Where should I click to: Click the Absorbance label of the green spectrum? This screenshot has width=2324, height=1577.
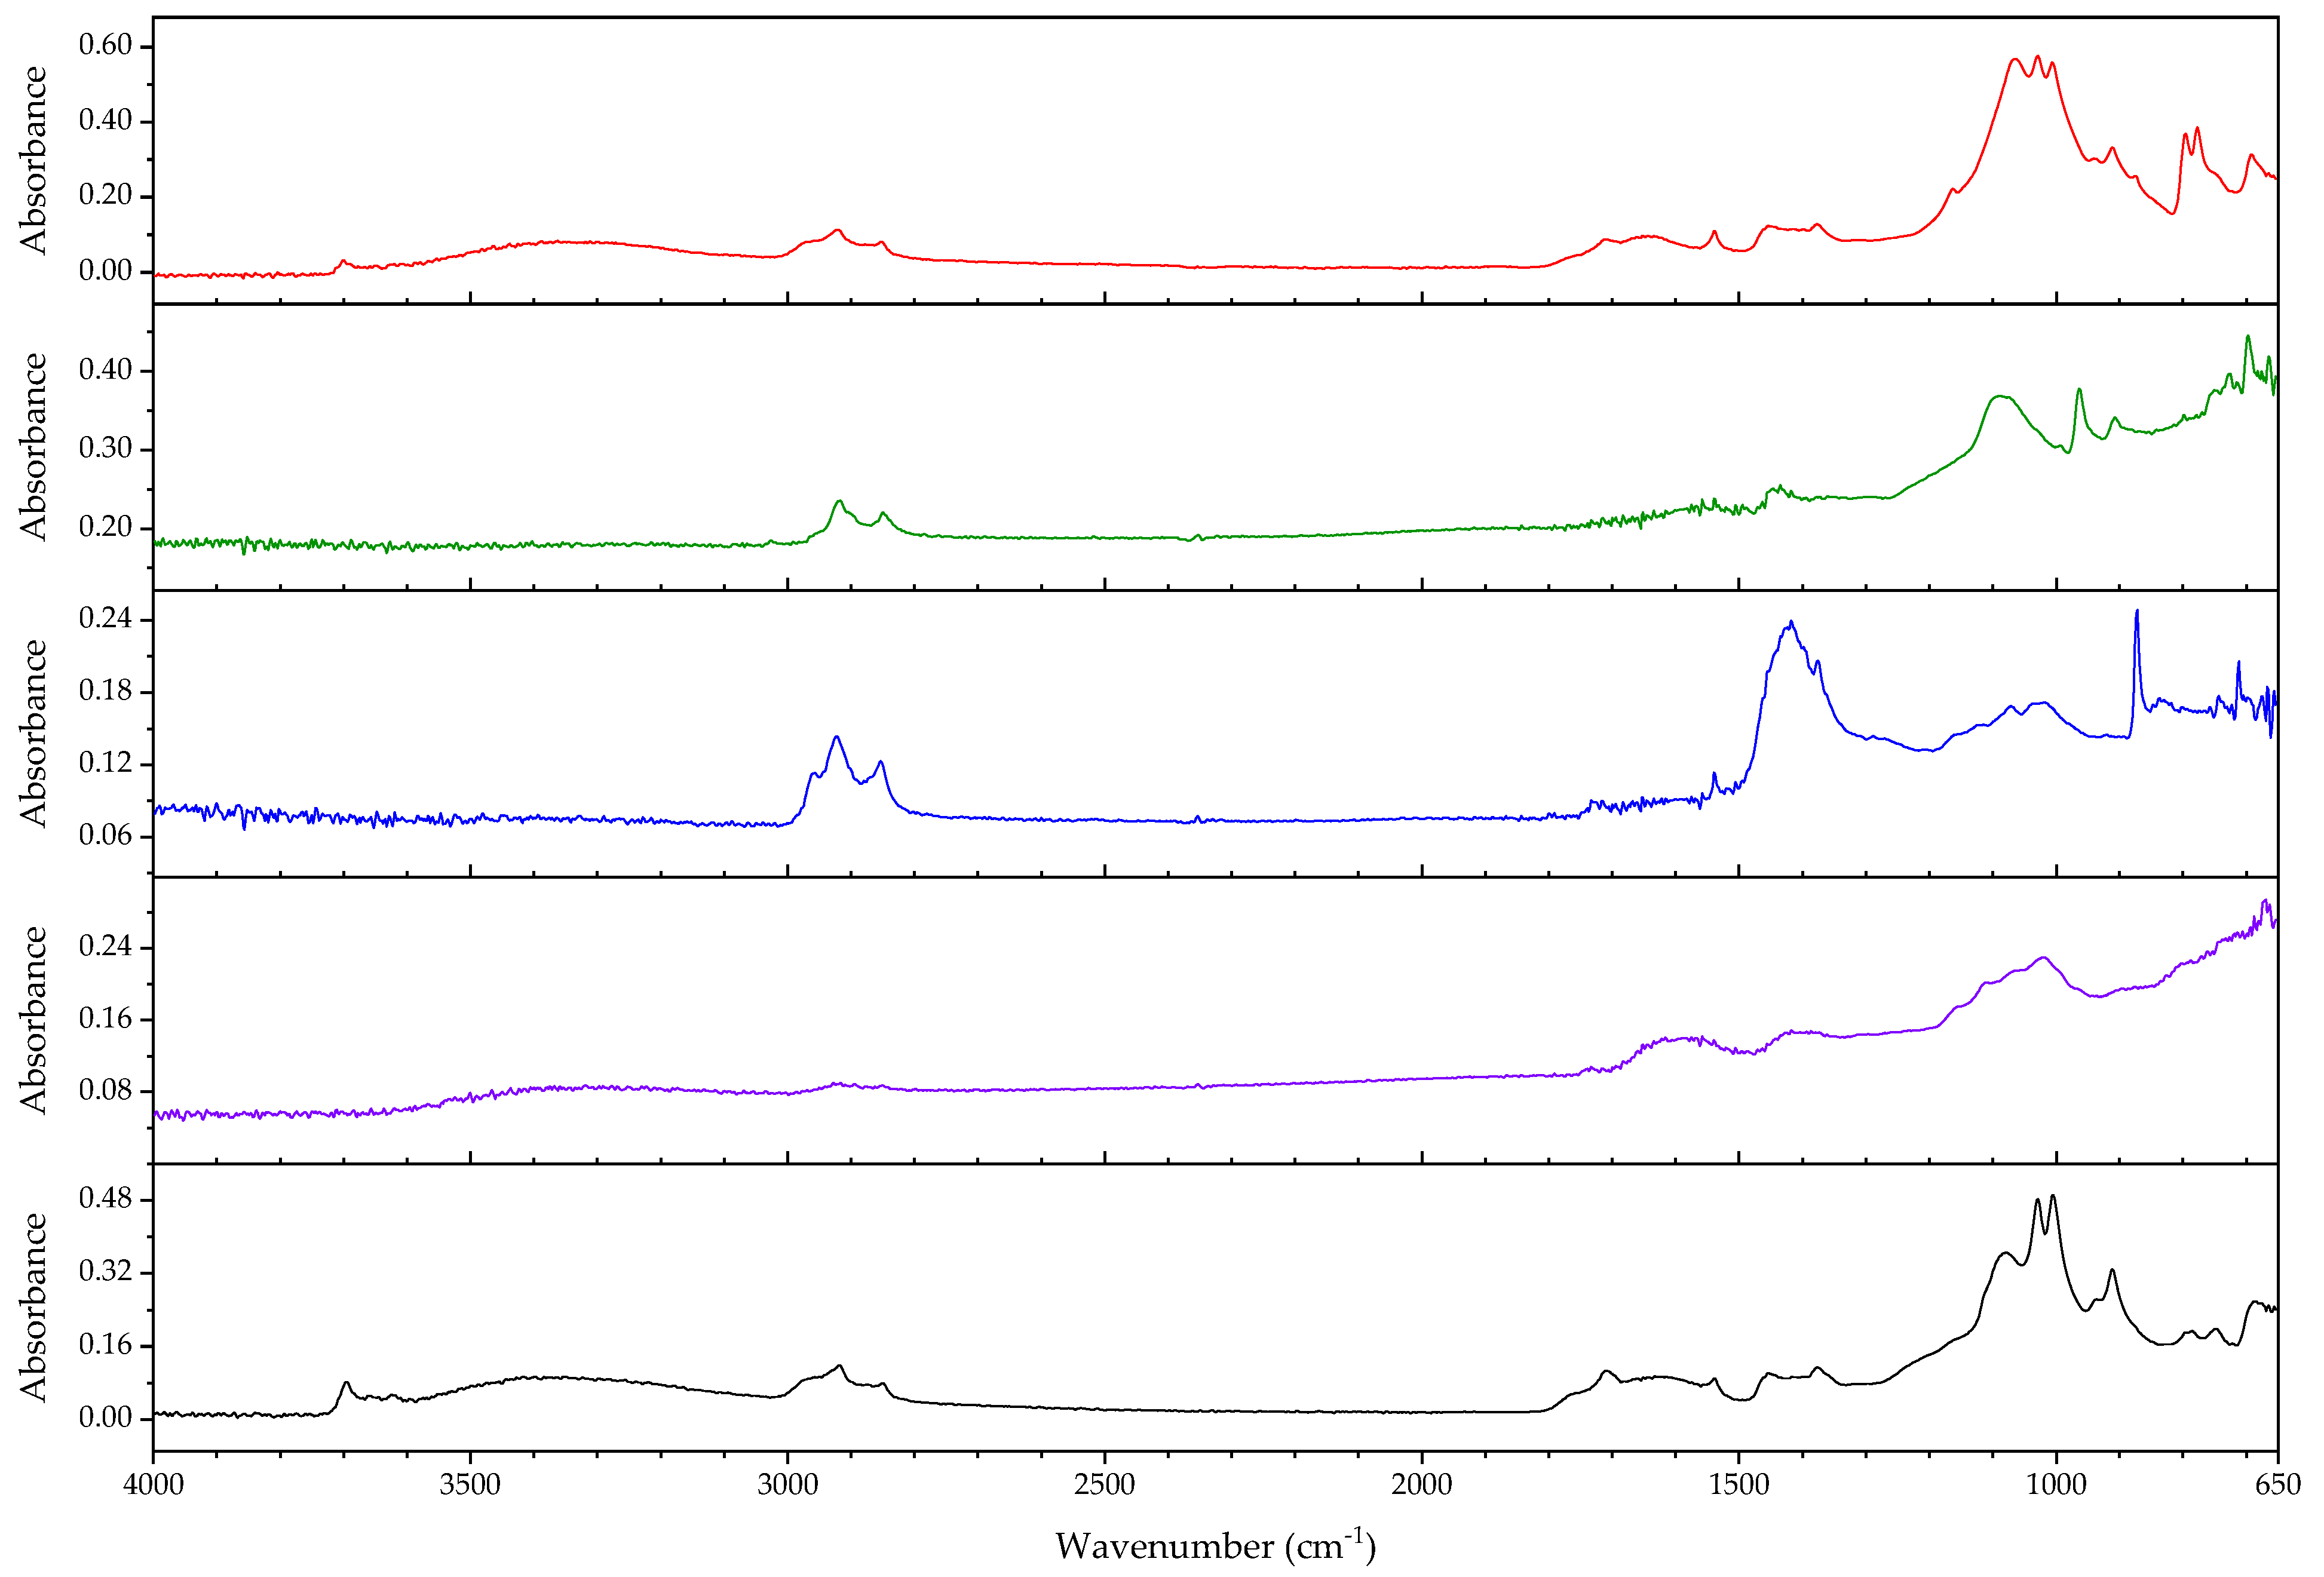(x=34, y=447)
